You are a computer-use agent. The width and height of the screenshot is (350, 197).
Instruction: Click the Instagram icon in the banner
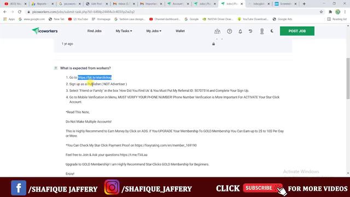pyautogui.click(x=112, y=187)
